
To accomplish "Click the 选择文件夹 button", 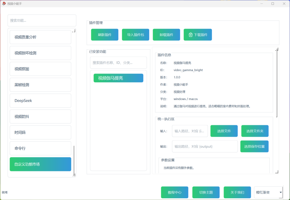I will pyautogui.click(x=255, y=131).
